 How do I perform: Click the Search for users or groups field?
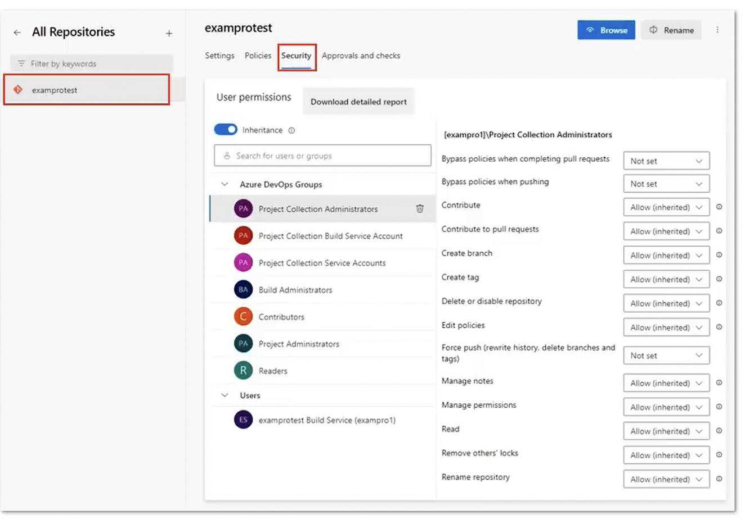[x=322, y=156]
